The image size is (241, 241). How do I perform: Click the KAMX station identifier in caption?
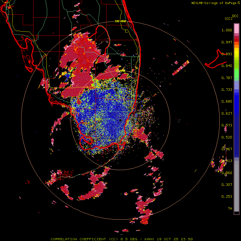tap(150, 239)
